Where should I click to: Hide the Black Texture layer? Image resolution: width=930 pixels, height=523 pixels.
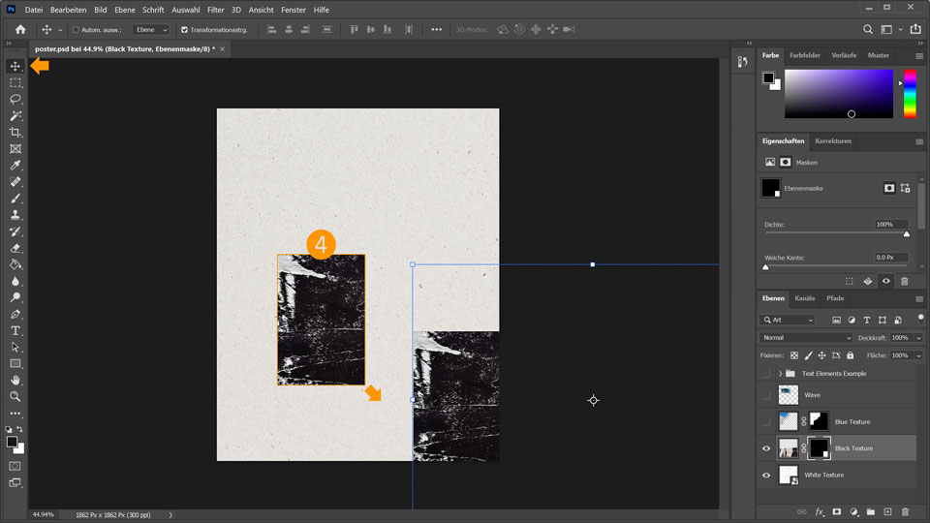tap(766, 448)
